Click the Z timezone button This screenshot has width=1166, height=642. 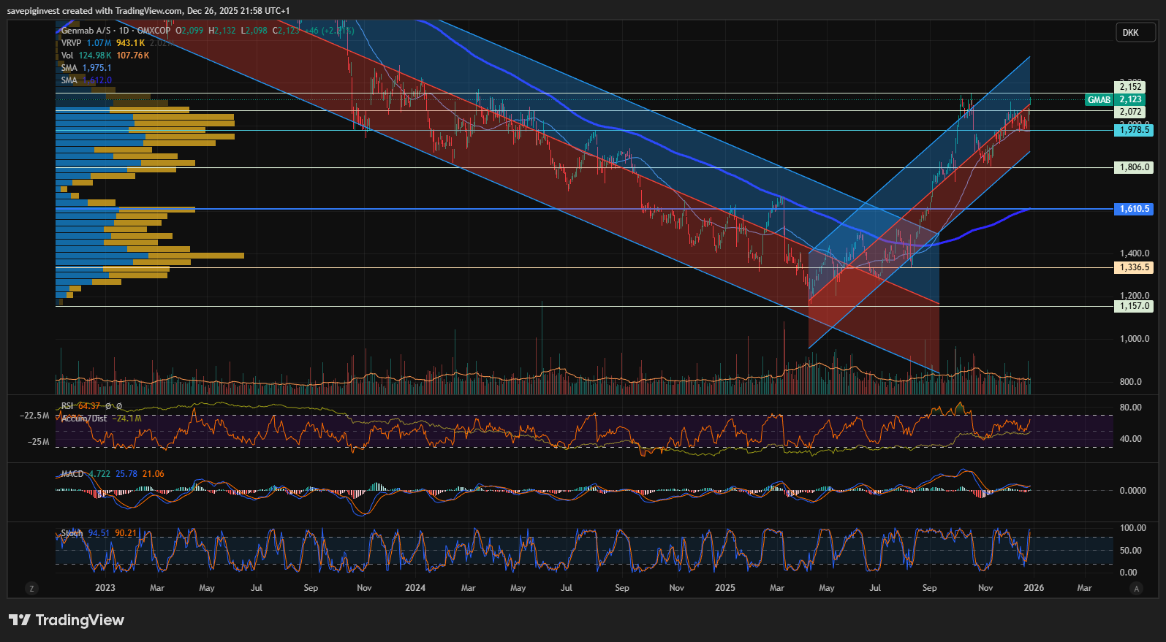click(x=31, y=588)
